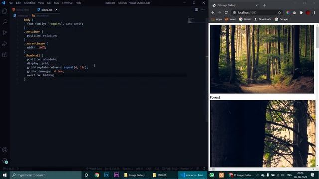Open the Edit menu
This screenshot has height=179, width=319.
pyautogui.click(x=18, y=3)
